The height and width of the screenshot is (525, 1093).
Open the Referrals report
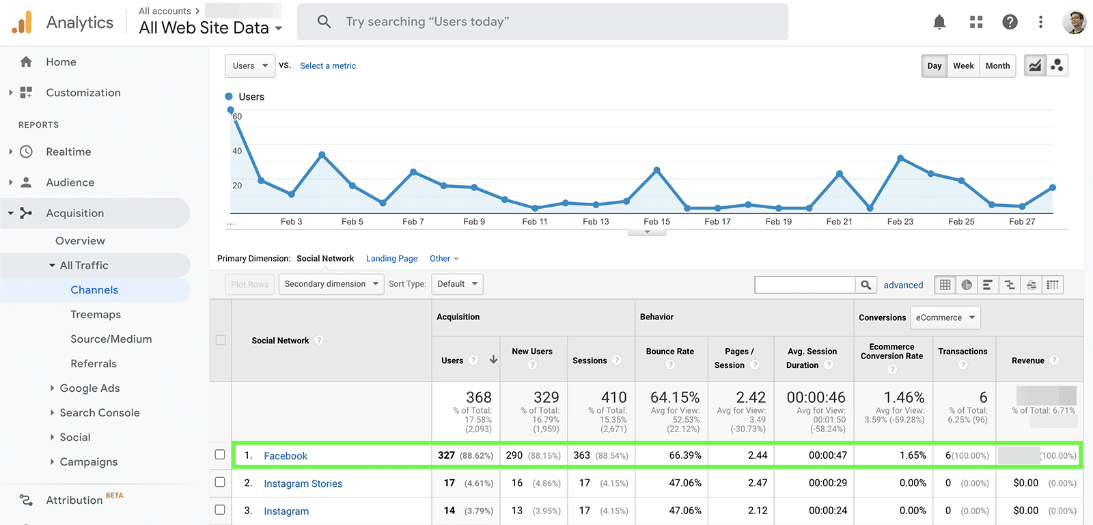click(94, 364)
